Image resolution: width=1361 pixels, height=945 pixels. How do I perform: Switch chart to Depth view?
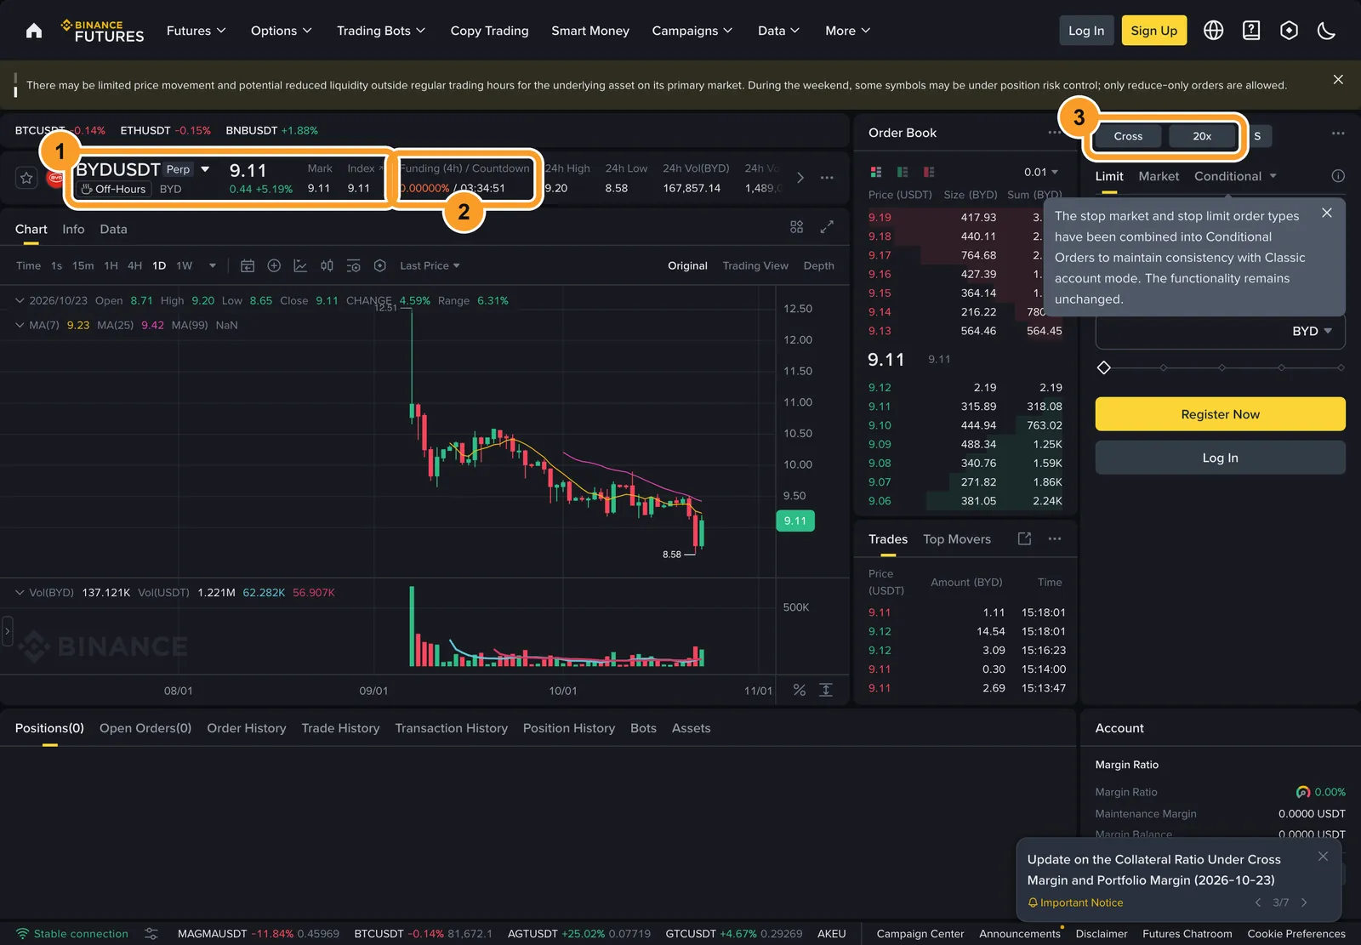(819, 266)
